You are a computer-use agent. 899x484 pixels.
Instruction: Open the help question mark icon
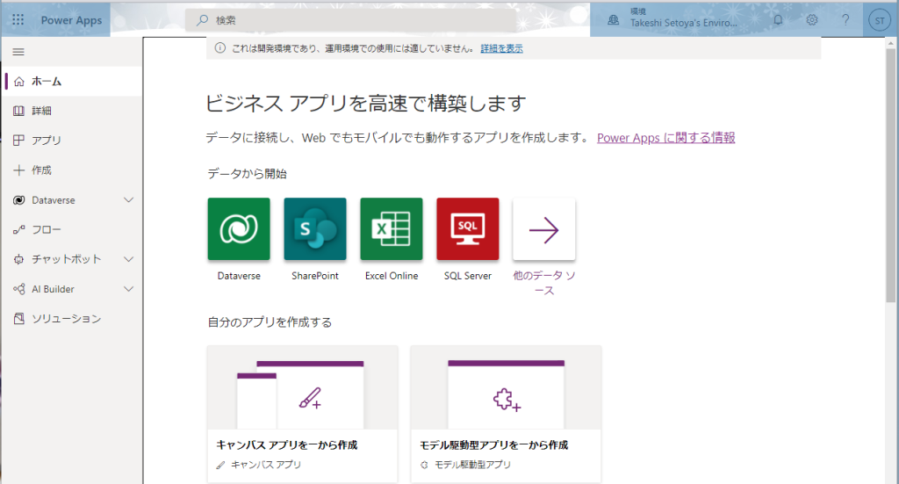(x=845, y=19)
